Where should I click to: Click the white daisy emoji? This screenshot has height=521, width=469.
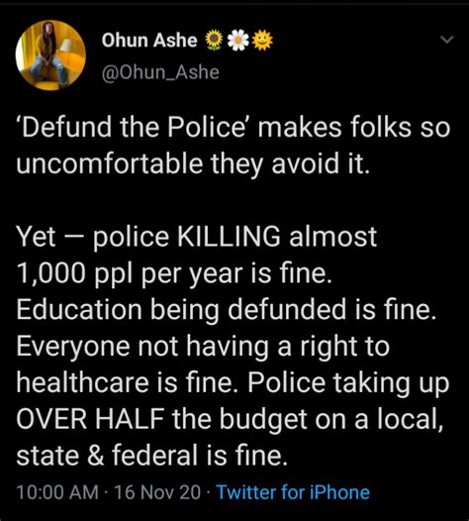coord(238,40)
